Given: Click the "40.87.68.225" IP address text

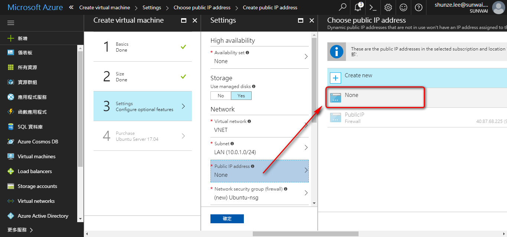Looking at the screenshot, I should [490, 121].
